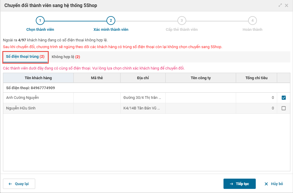293x193 pixels.
Task: Click step 3 circle Cấp thẻ thành viên
Action: [182, 21]
